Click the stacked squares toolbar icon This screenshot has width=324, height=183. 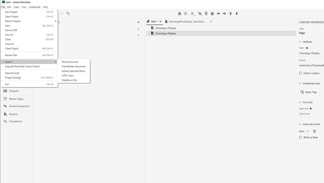[x=199, y=14]
